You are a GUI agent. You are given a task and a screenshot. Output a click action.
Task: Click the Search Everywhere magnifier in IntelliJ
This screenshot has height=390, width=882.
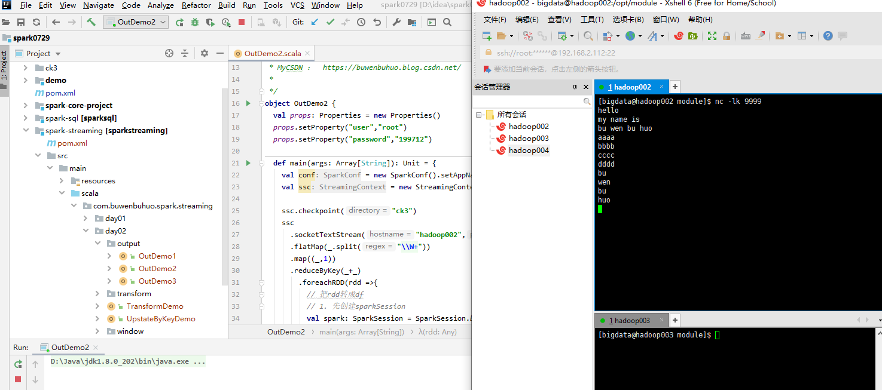tap(447, 22)
